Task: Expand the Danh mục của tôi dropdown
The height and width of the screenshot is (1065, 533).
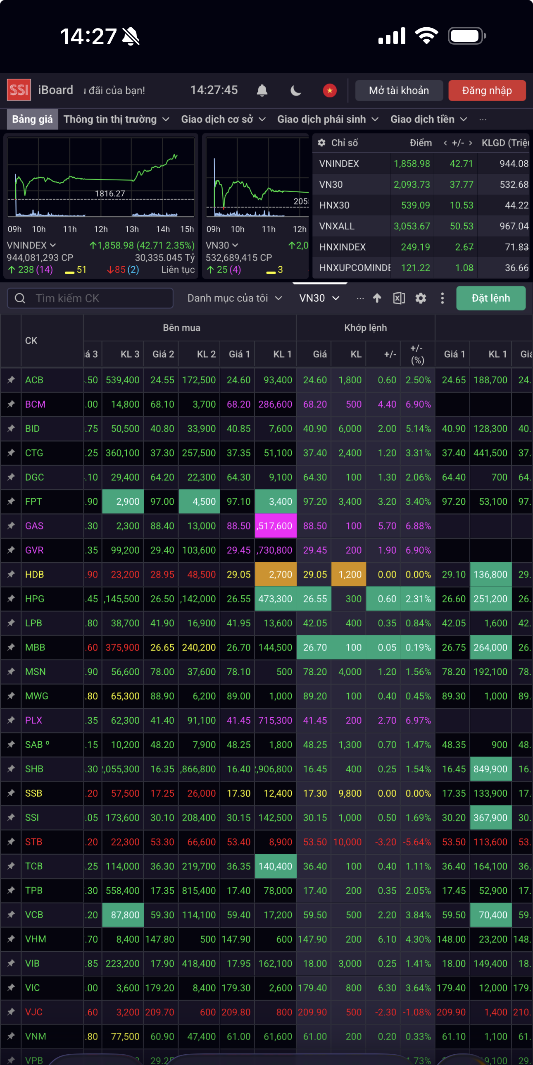Action: point(234,298)
